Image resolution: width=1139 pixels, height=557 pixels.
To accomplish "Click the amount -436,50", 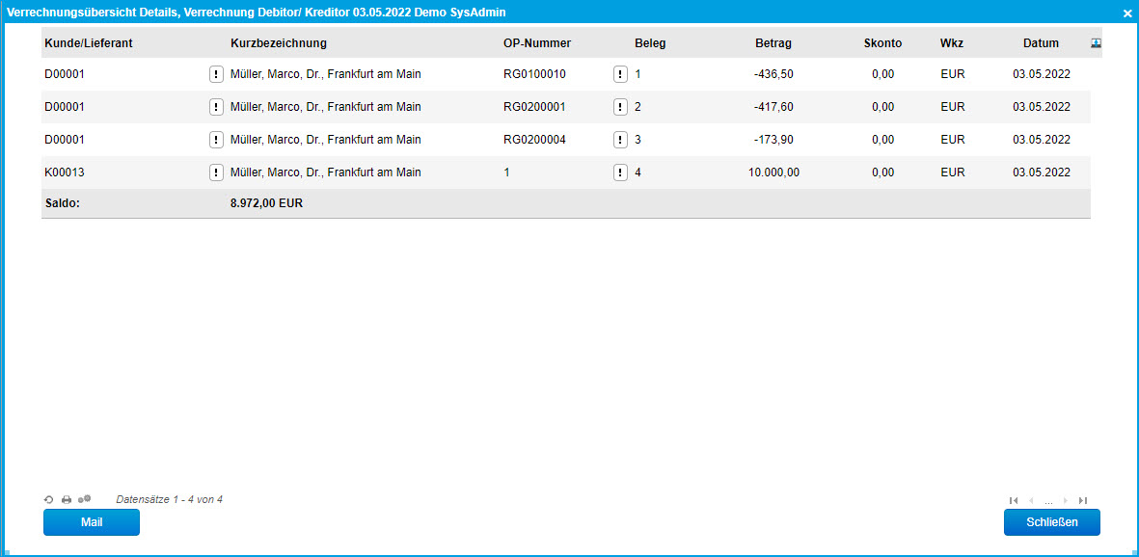I will click(x=773, y=74).
